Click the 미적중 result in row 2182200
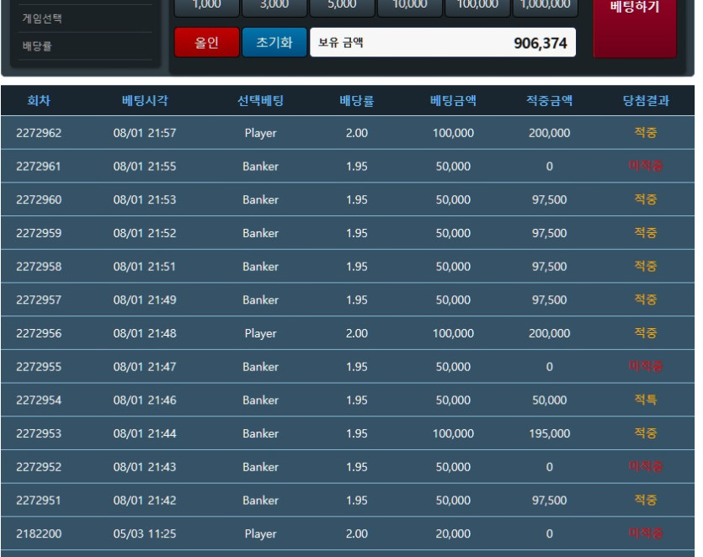The image size is (703, 557). coord(646,533)
